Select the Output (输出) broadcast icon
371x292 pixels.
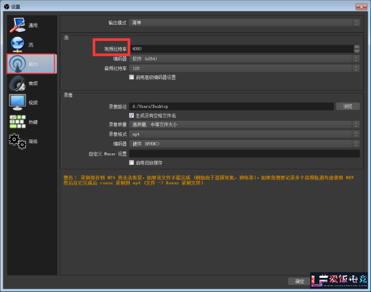[17, 64]
